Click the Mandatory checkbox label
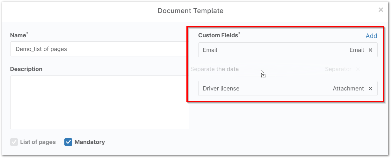Viewport: 391px width, 158px height. point(90,142)
